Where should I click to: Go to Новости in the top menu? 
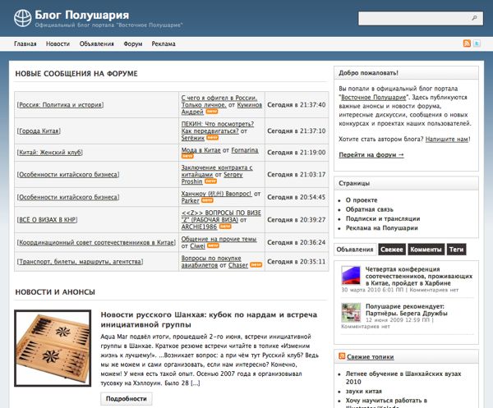point(58,44)
